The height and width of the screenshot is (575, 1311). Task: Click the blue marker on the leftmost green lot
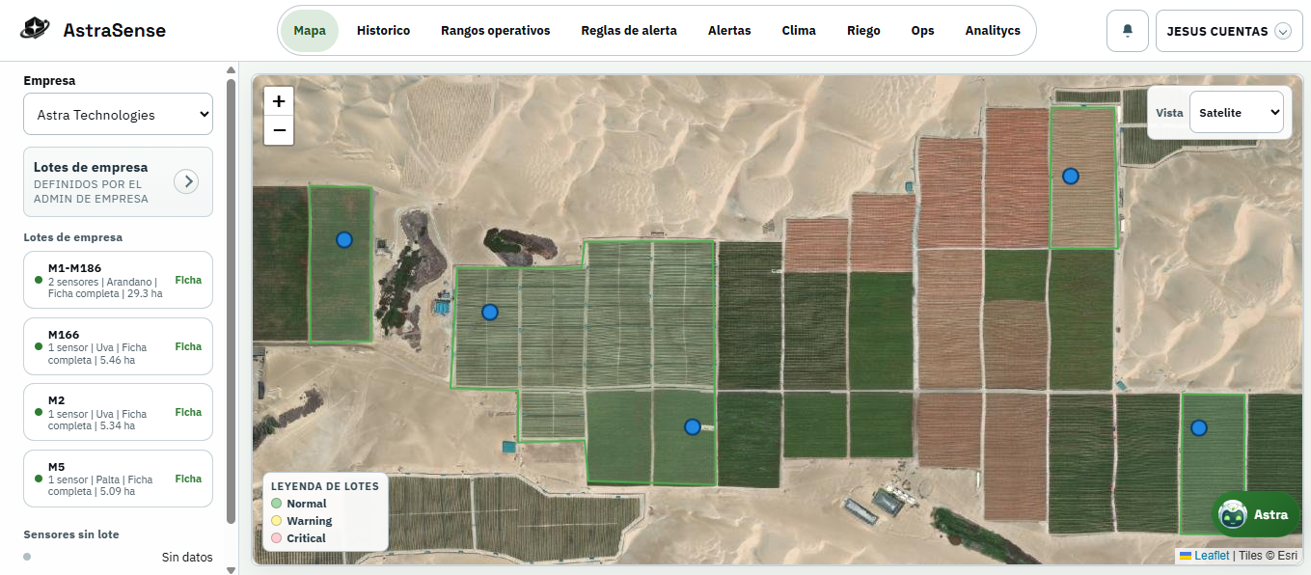tap(344, 239)
